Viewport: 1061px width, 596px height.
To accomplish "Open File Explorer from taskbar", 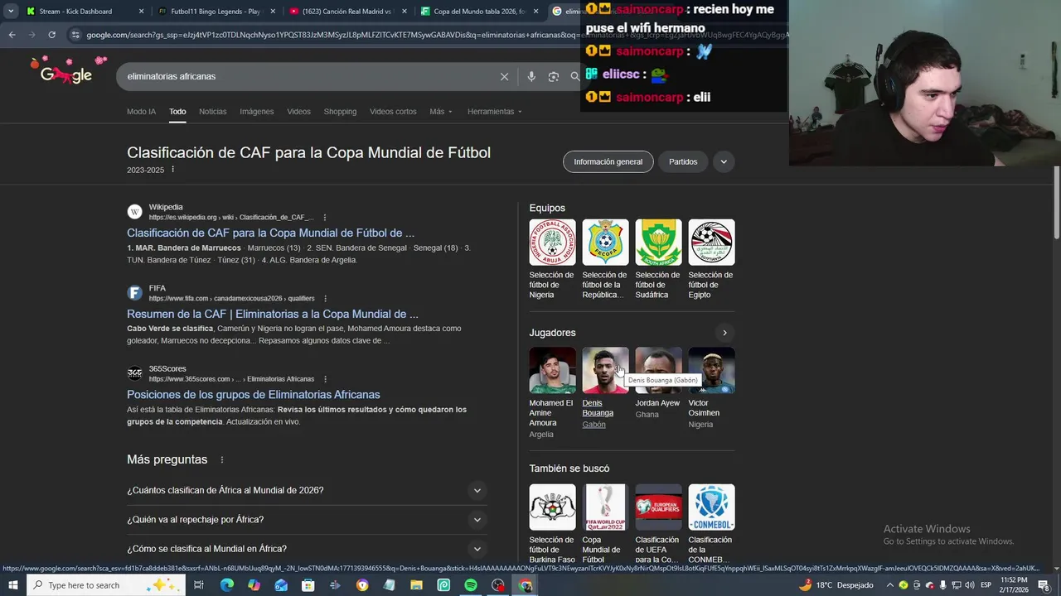I will click(416, 585).
